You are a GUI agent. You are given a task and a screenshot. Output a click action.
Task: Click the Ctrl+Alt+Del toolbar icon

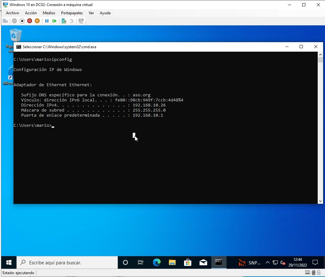tap(5, 21)
